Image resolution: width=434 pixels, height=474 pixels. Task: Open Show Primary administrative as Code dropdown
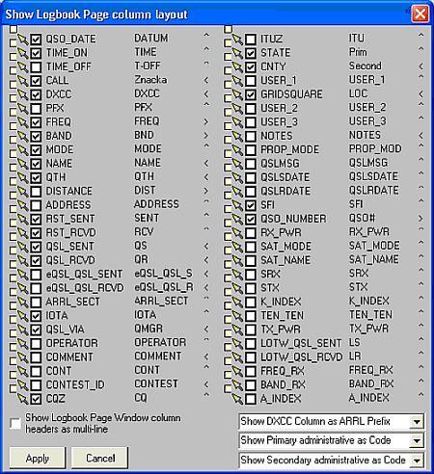417,440
